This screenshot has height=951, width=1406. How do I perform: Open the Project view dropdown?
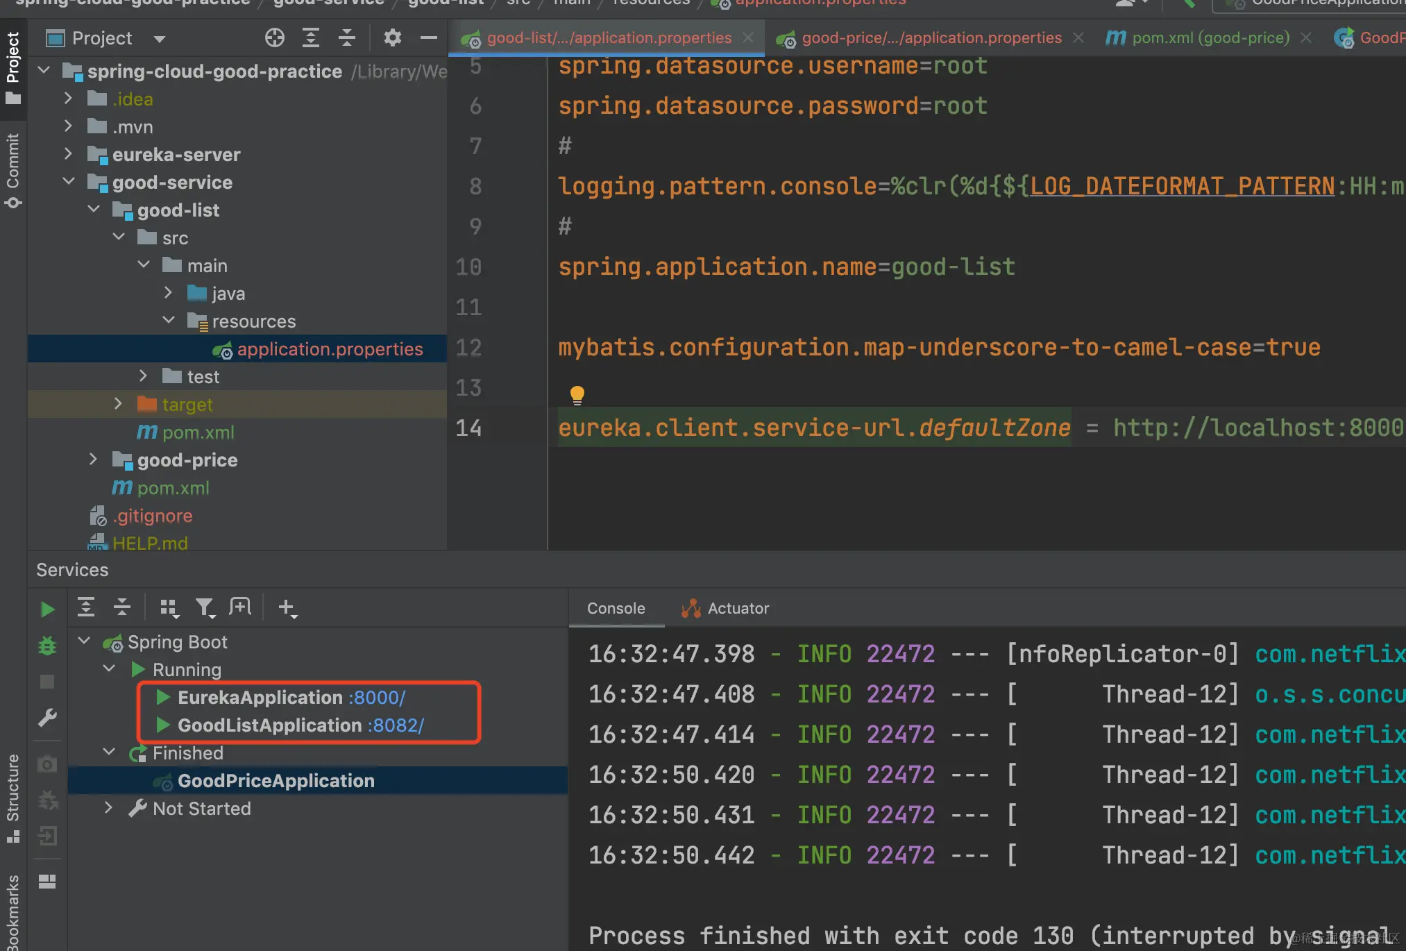(x=160, y=39)
